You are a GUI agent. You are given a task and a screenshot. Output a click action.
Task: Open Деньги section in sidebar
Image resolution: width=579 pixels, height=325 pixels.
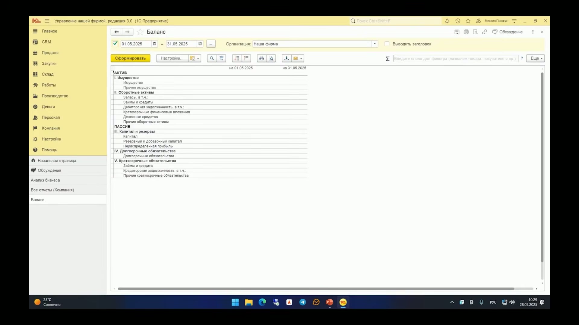(x=48, y=107)
